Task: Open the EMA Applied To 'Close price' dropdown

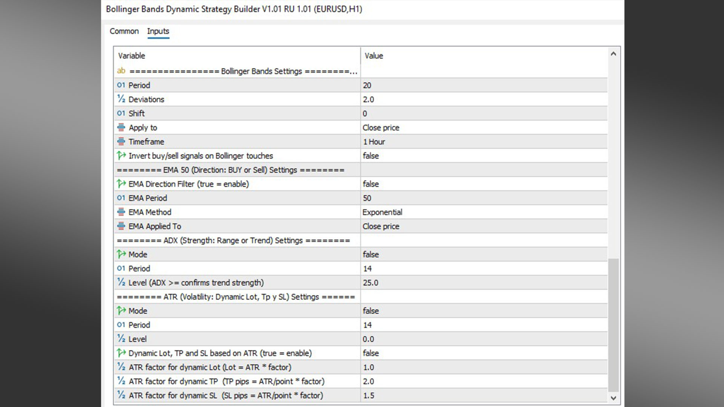Action: tap(381, 226)
